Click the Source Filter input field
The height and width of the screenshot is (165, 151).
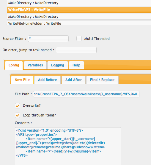point(48,39)
